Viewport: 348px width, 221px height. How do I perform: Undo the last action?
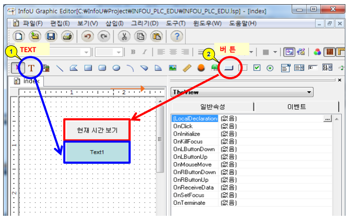pos(88,36)
